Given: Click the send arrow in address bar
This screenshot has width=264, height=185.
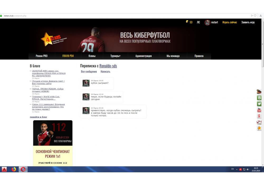Looking at the screenshot, I should tap(252, 16).
